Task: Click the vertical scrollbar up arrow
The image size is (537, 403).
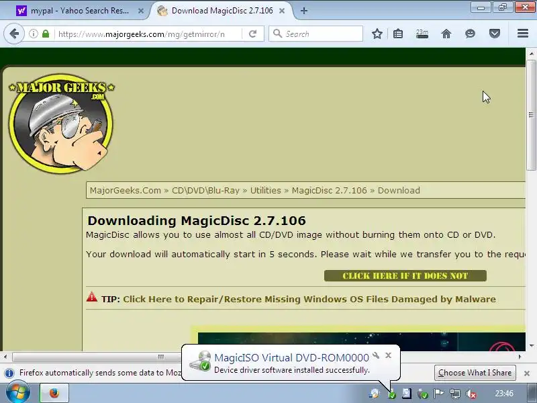Action: pyautogui.click(x=531, y=54)
